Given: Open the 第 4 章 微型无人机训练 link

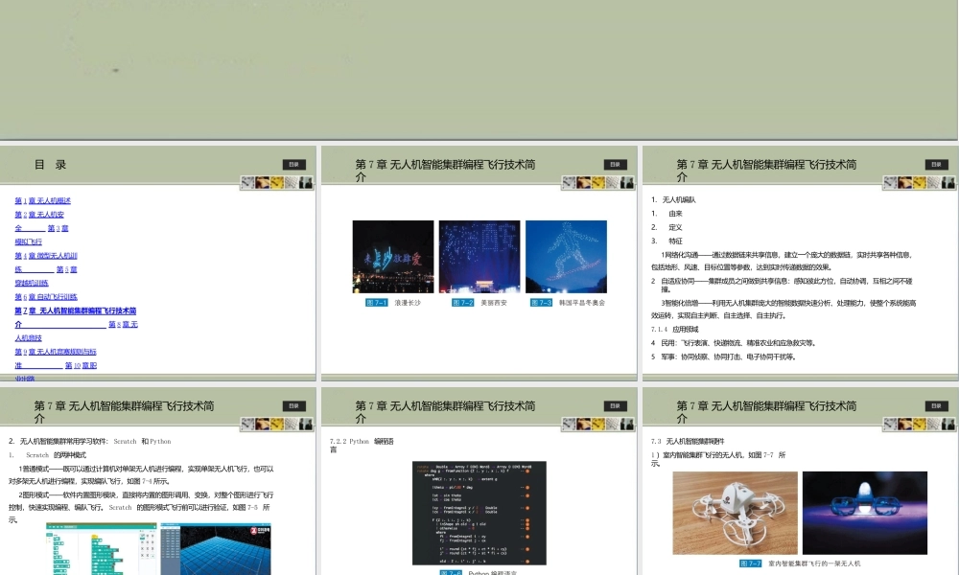Looking at the screenshot, I should (x=46, y=256).
